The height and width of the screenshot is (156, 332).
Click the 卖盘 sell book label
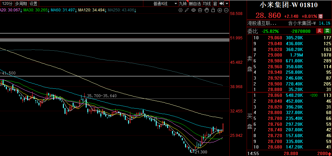tap(250, 64)
